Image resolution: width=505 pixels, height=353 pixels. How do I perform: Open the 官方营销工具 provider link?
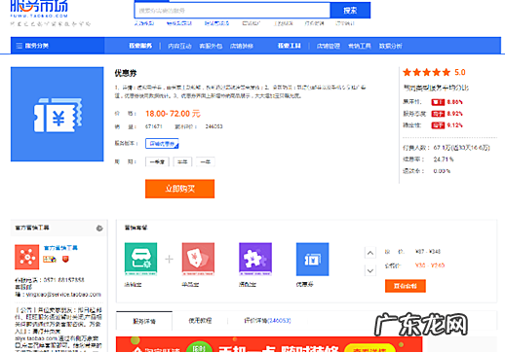point(60,248)
